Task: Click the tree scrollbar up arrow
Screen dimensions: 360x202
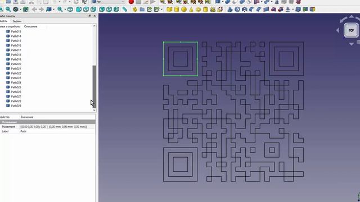Action: tap(94, 26)
